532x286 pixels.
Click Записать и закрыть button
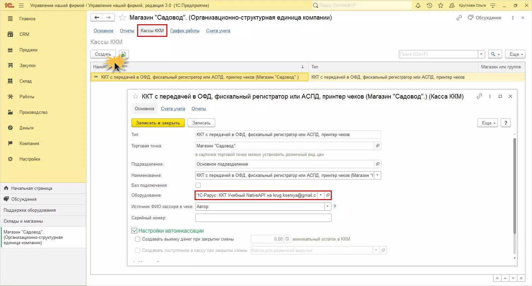pyautogui.click(x=158, y=123)
